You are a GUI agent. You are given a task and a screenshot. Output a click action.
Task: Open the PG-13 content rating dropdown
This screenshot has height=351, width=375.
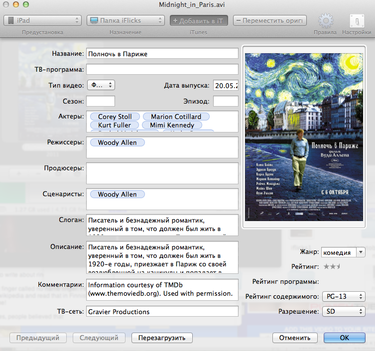tap(343, 297)
